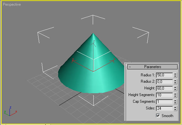Image resolution: width=182 pixels, height=125 pixels.
Task: Click the Sides value field
Action: tap(164, 108)
